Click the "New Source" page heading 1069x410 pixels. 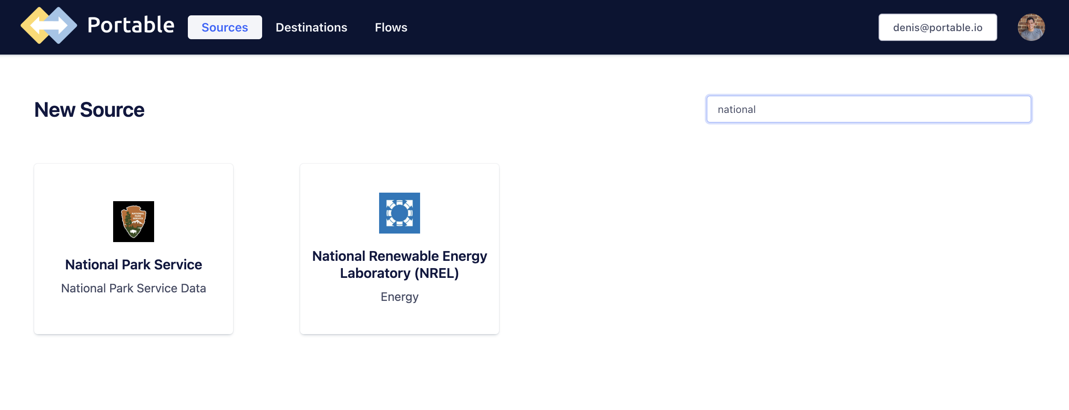89,110
